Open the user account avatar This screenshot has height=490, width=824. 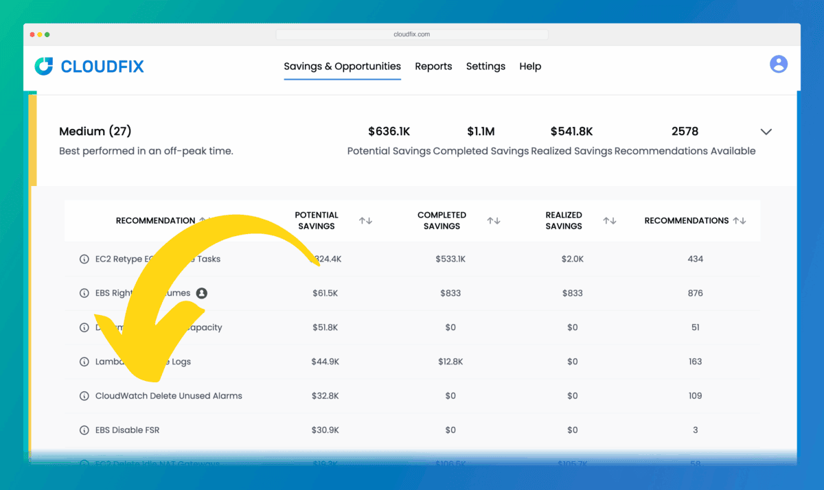(779, 65)
